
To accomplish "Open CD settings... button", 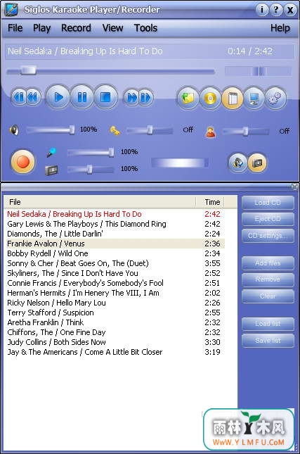I will coord(268,236).
